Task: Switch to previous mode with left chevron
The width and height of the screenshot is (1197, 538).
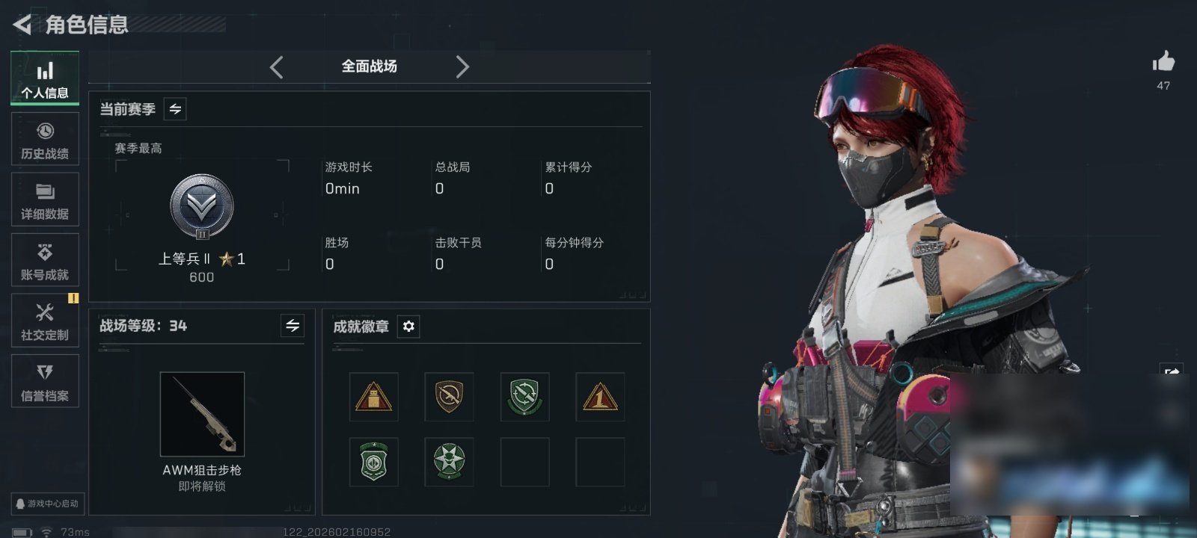Action: [277, 67]
